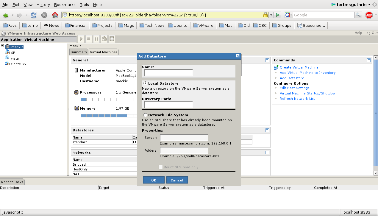Click the datastore Name input field
This screenshot has height=216, width=378.
(x=169, y=73)
